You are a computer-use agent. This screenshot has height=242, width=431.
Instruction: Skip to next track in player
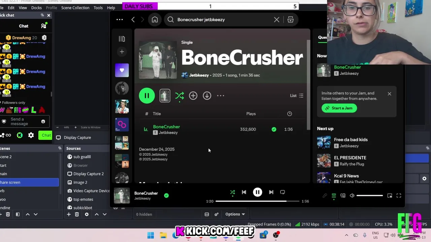click(271, 192)
